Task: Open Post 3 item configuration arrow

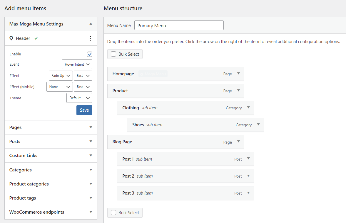Action: click(x=248, y=193)
